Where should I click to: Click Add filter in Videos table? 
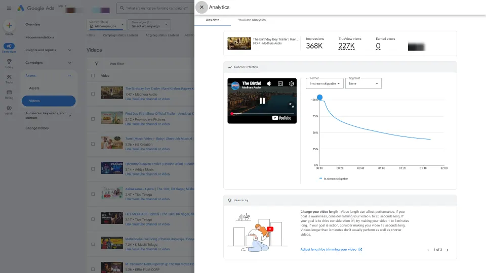coord(117,64)
